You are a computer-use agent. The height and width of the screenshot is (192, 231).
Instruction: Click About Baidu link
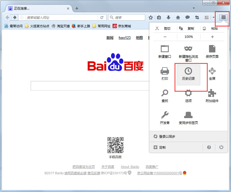click(x=130, y=167)
